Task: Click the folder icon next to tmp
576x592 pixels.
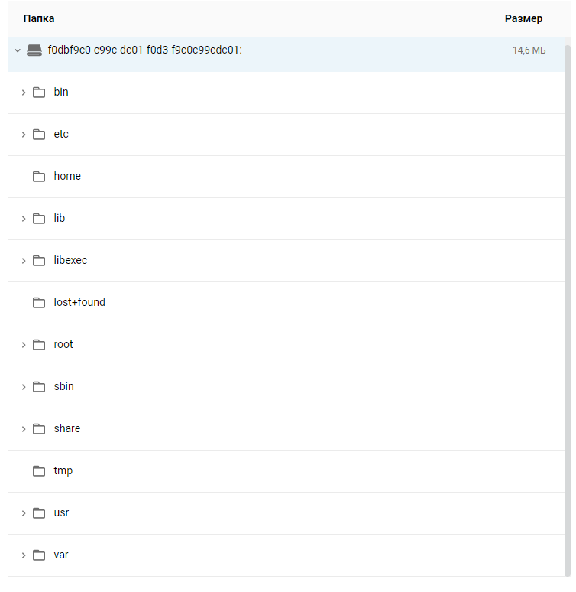Action: click(39, 471)
